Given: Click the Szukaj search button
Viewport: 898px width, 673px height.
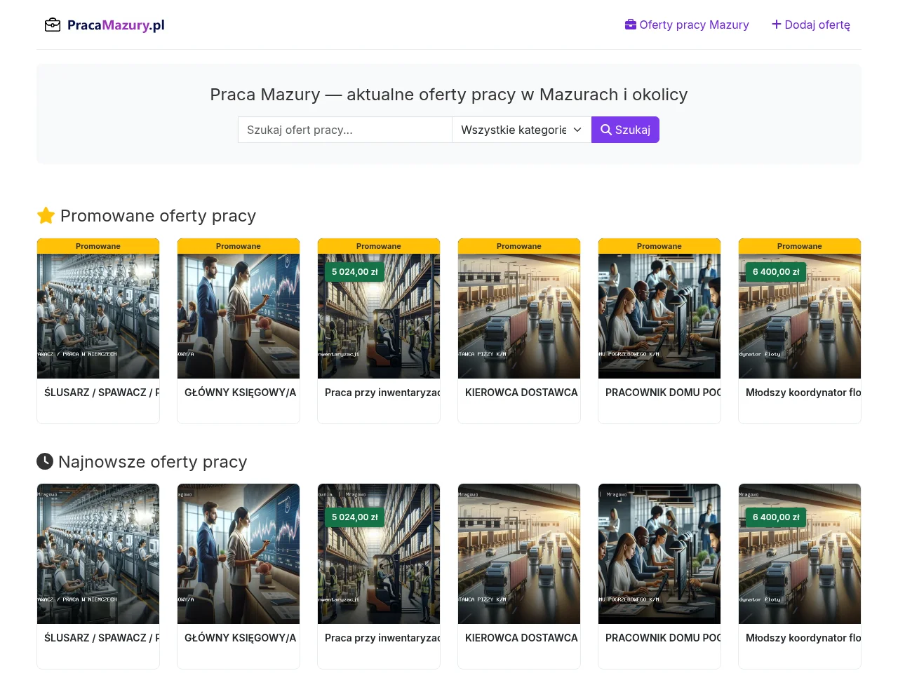Looking at the screenshot, I should click(625, 130).
